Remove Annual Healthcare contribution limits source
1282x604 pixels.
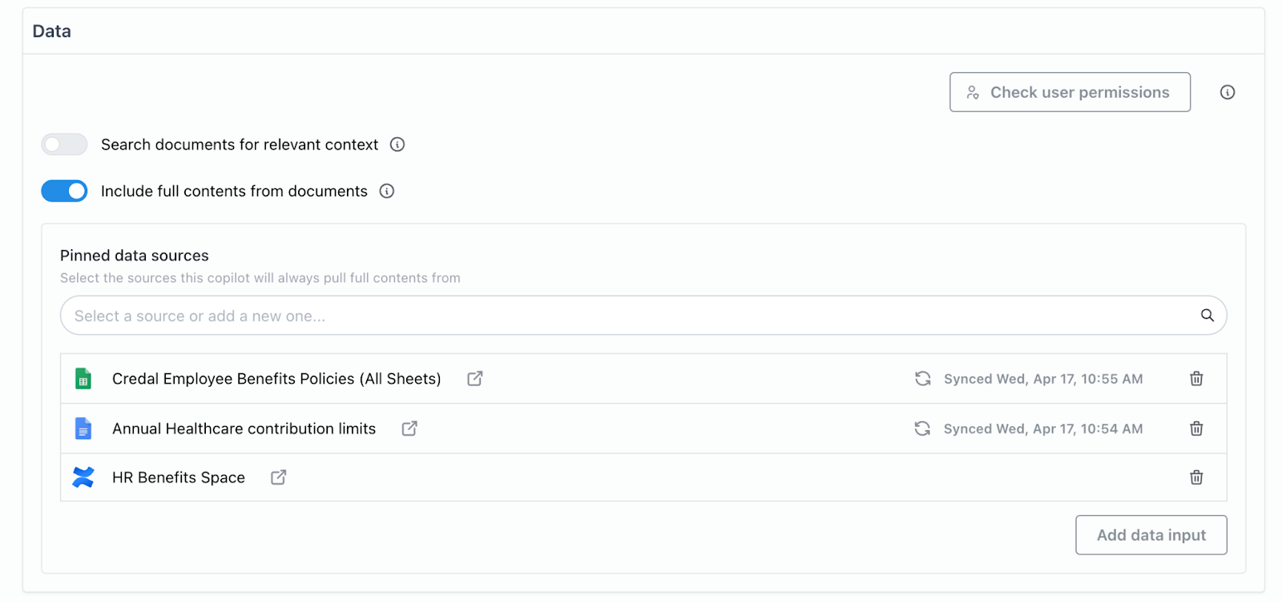pos(1196,429)
